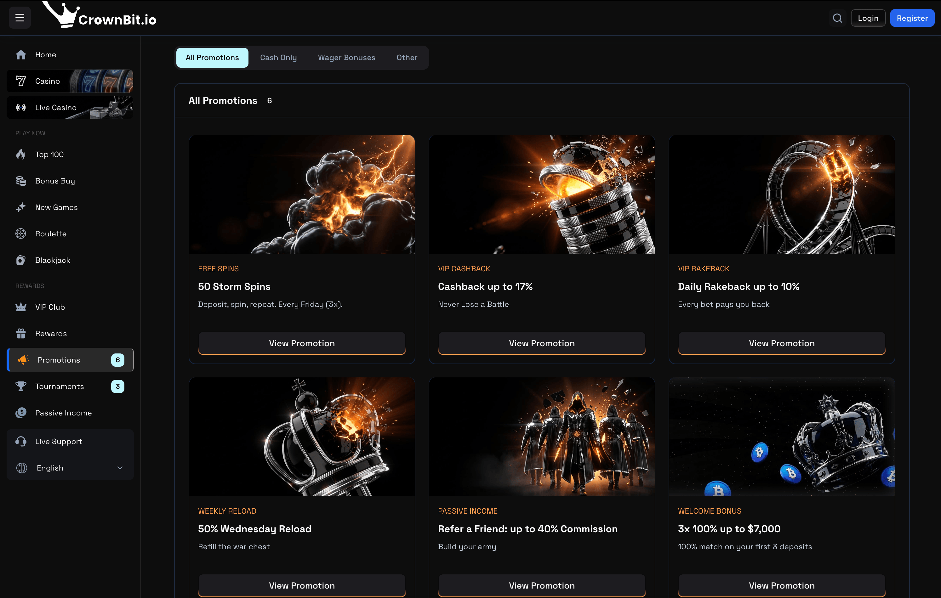
Task: View Promotion for 3x 100% Welcome Bonus
Action: pyautogui.click(x=782, y=585)
